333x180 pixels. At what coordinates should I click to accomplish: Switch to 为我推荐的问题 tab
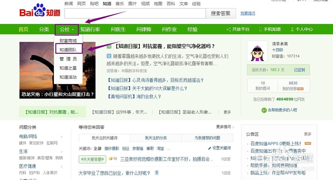[207, 138]
